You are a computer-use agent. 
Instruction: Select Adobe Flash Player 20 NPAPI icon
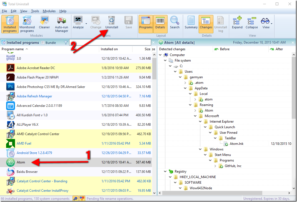(10, 77)
